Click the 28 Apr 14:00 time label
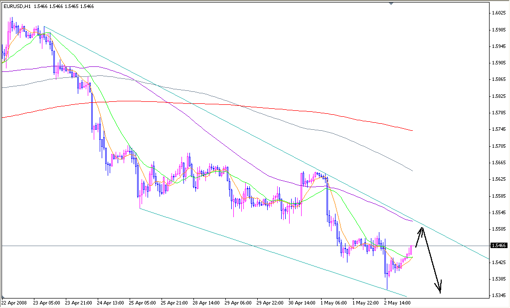This screenshot has height=308, width=510. point(206,303)
